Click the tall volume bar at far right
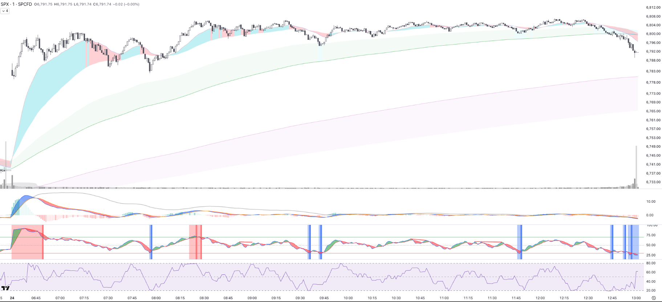Image resolution: width=662 pixels, height=302 pixels. coord(636,167)
